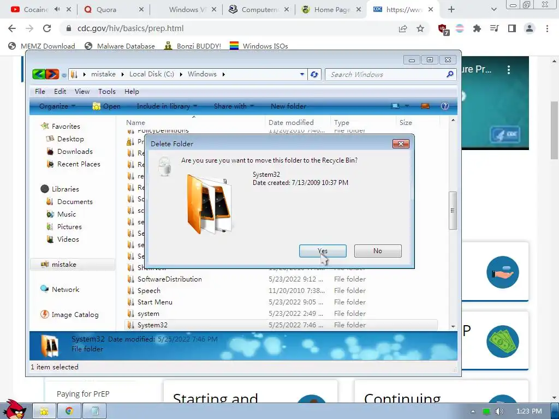Select Image Catalog in navigation pane

click(75, 315)
